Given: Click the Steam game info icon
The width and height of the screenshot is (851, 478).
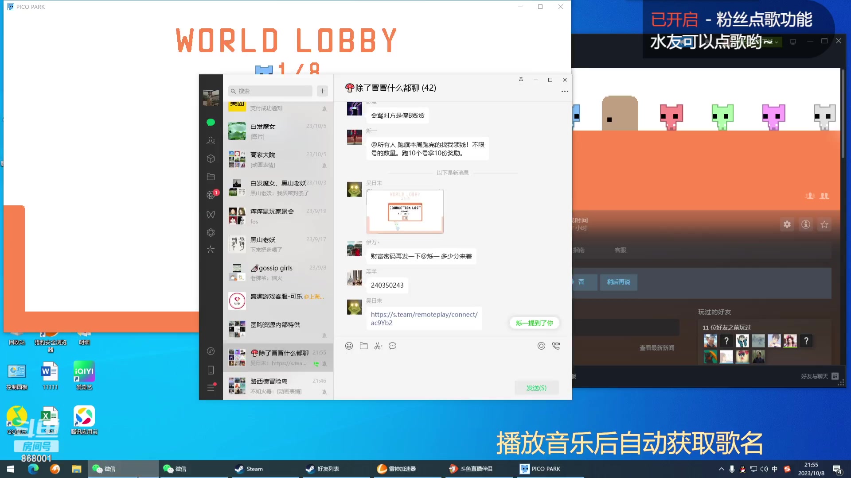Looking at the screenshot, I should [805, 224].
